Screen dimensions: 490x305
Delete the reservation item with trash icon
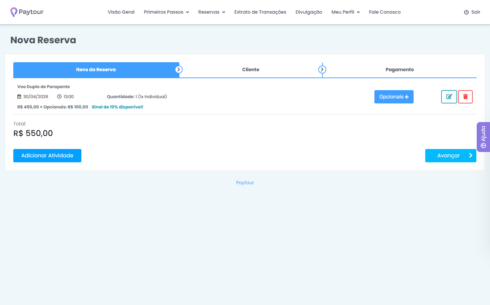tap(465, 97)
